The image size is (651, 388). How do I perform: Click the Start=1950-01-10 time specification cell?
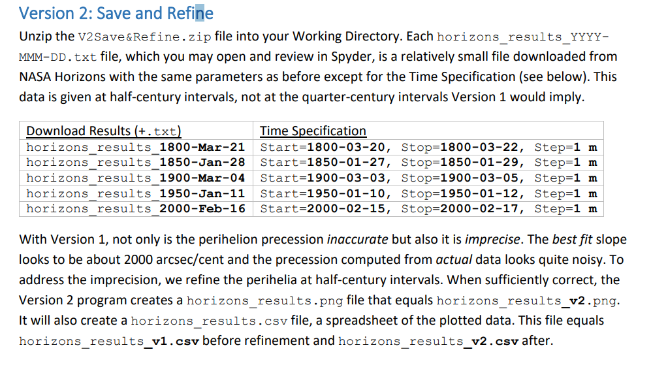(x=428, y=193)
